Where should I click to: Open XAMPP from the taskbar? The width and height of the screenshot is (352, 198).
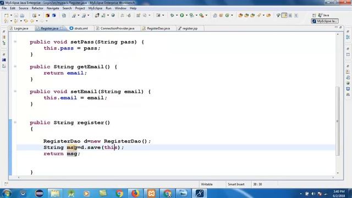coord(151,193)
